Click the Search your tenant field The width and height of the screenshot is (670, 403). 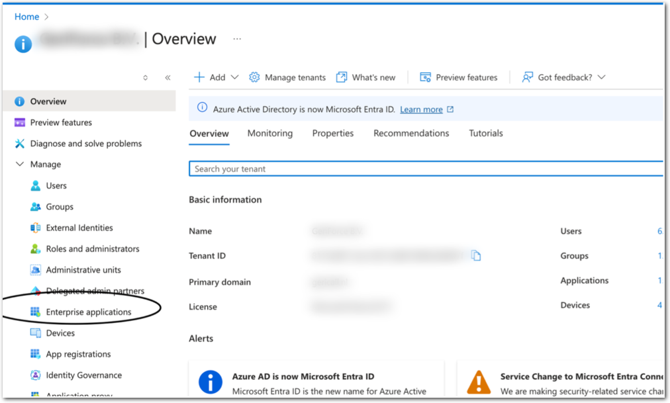pyautogui.click(x=424, y=169)
